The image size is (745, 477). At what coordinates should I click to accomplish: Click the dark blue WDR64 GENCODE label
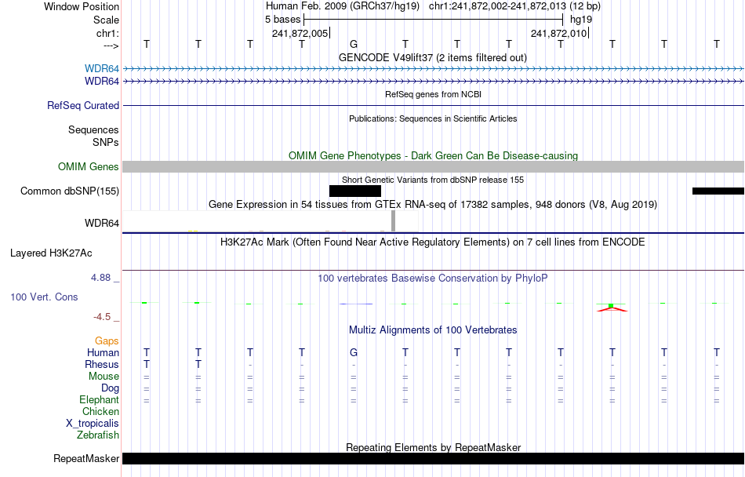102,82
